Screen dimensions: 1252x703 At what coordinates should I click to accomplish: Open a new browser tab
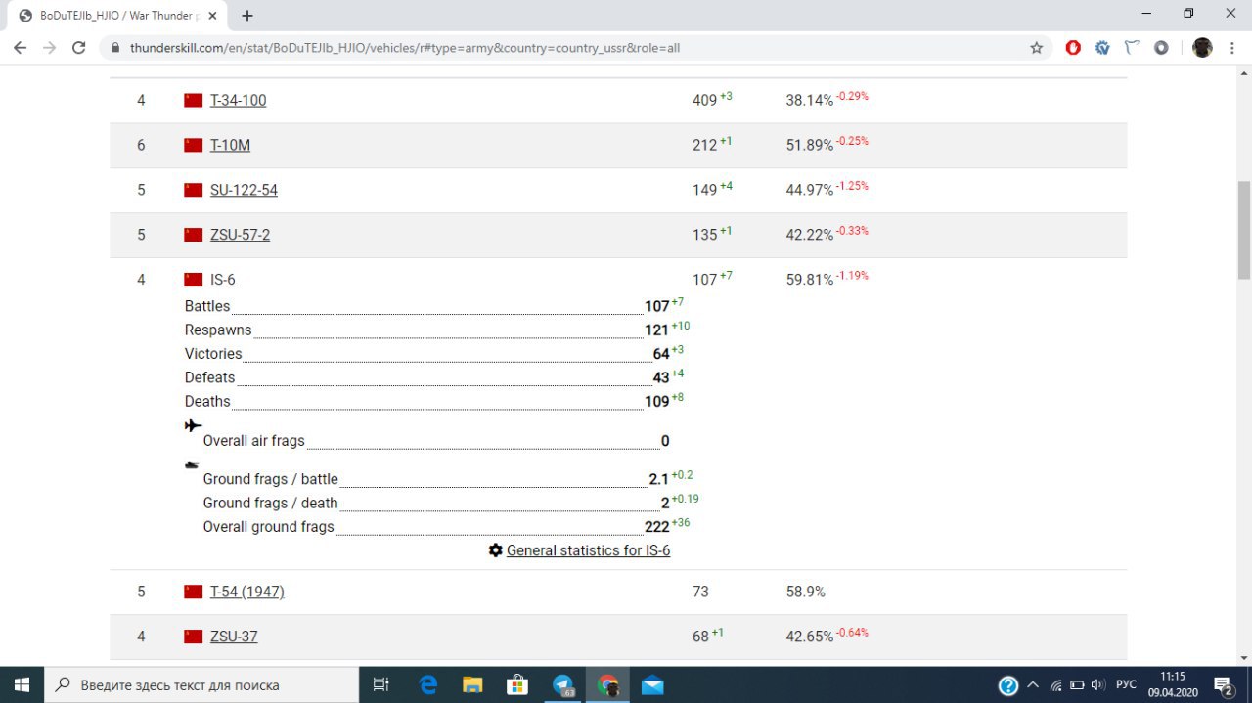[247, 16]
